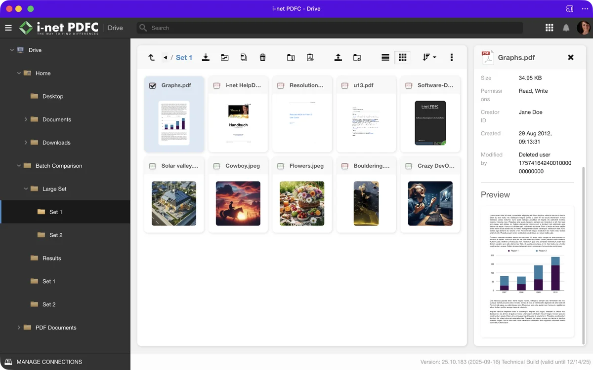The image size is (593, 370).
Task: Tick the checkbox for Cowboy.jpeg
Action: tap(217, 166)
